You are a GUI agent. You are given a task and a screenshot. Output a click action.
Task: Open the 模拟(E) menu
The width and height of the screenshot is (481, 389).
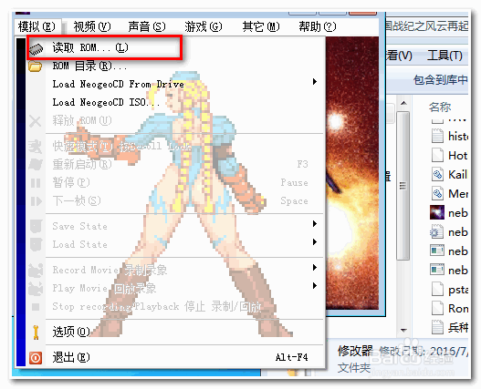(x=37, y=27)
